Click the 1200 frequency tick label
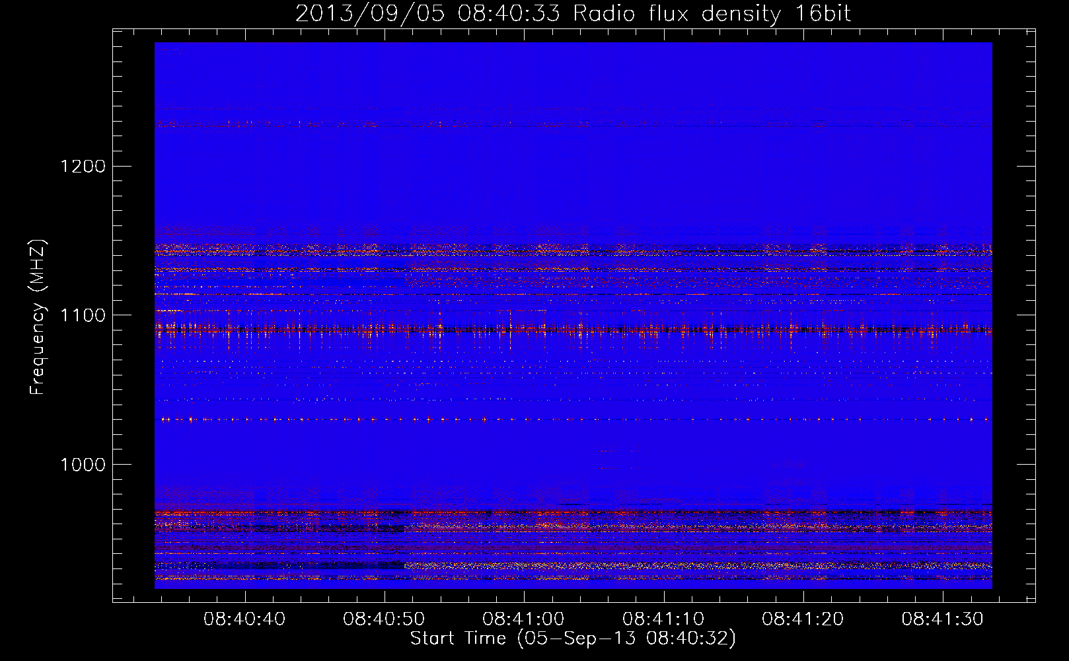Viewport: 1069px width, 661px height. 83,166
